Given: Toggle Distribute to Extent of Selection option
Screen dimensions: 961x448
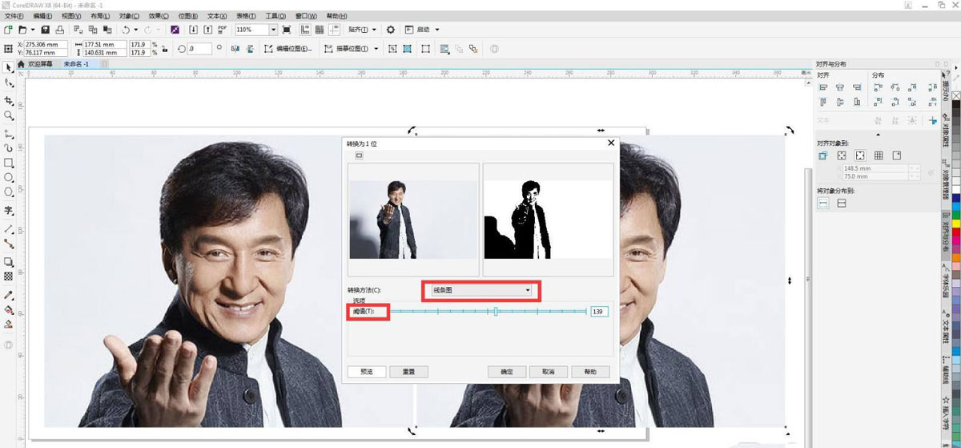Looking at the screenshot, I should (x=822, y=204).
